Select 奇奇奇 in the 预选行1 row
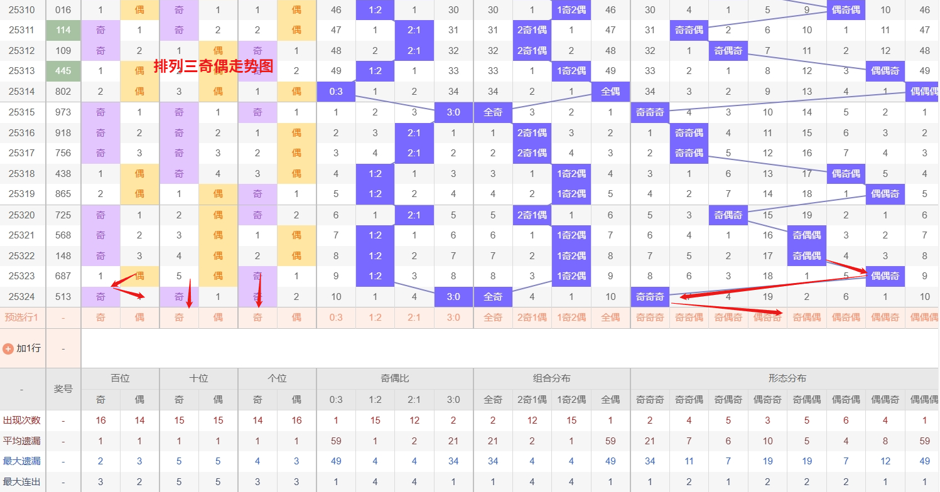Screen dimensions: 940x492 pos(650,318)
